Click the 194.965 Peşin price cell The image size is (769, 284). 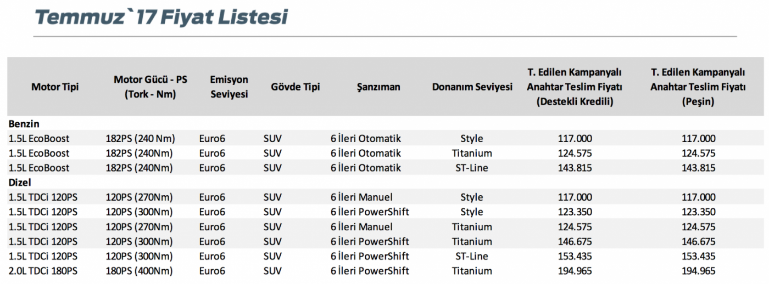[x=698, y=271]
